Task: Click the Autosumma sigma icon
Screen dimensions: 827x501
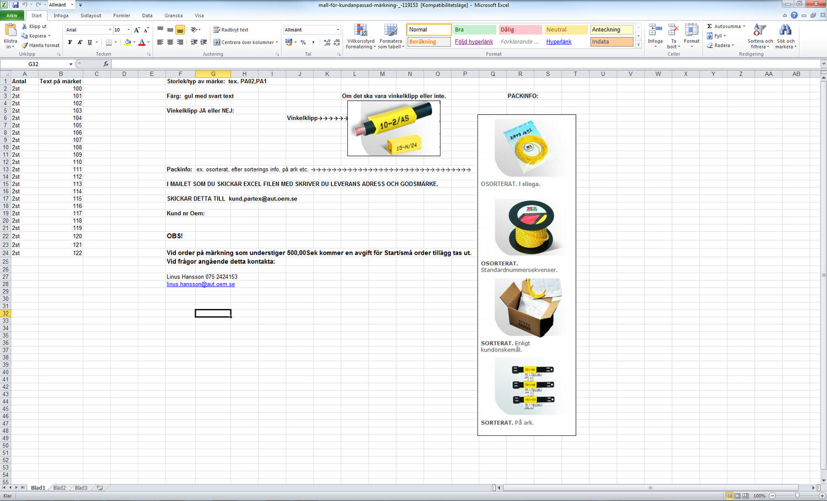Action: (x=710, y=26)
